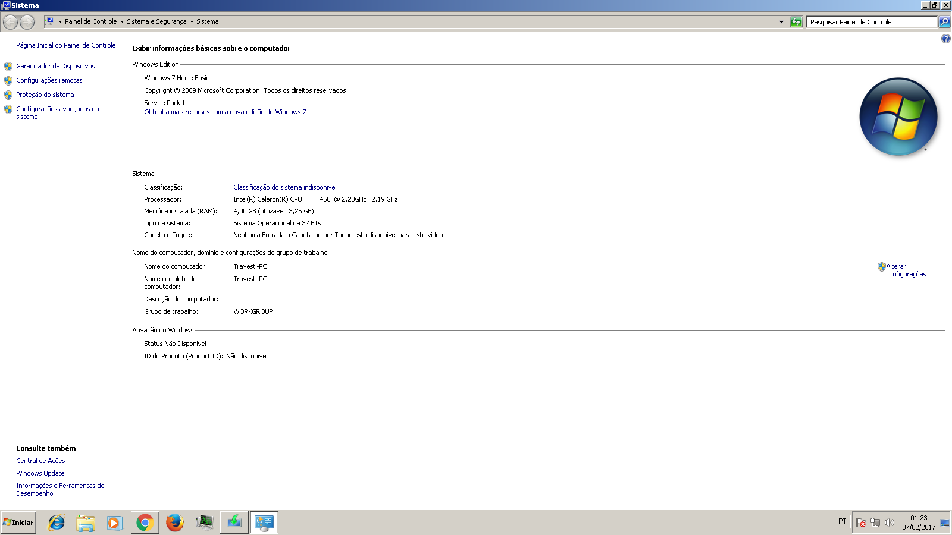The width and height of the screenshot is (952, 535).
Task: Click shield icon beside Gerenciador de Dispositivos
Action: pyautogui.click(x=8, y=67)
